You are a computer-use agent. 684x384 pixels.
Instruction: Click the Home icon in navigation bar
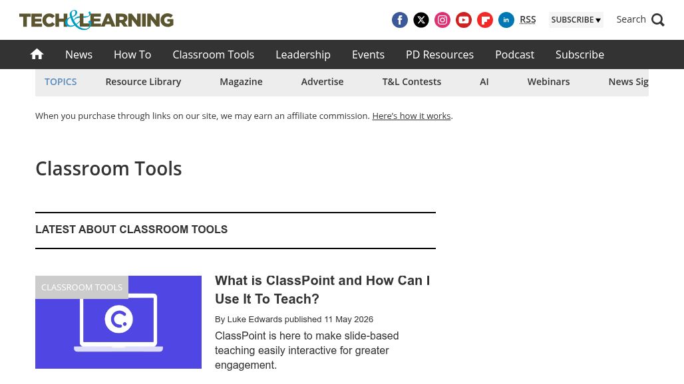[x=37, y=54]
